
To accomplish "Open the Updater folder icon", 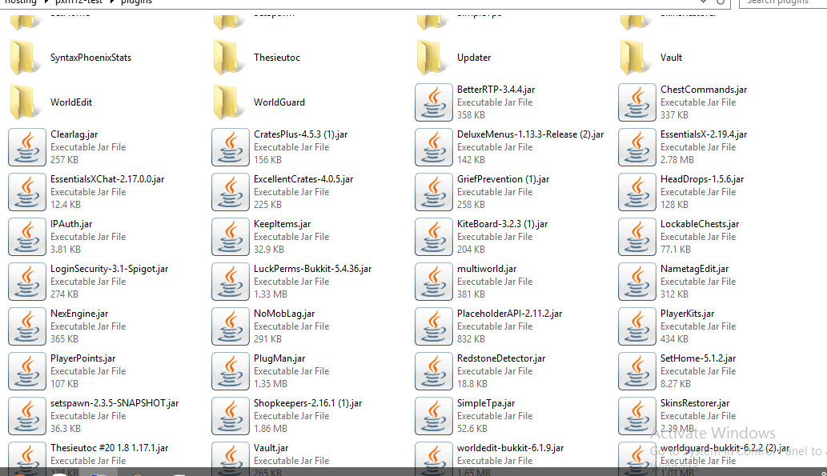I will pyautogui.click(x=432, y=58).
